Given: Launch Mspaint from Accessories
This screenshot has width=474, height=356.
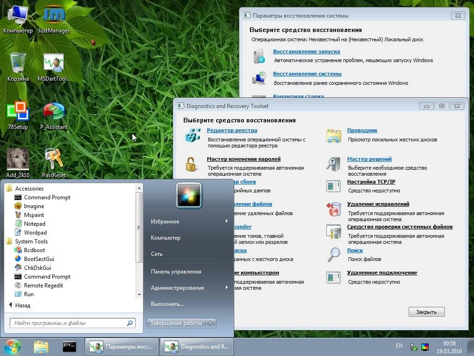Looking at the screenshot, I should [x=34, y=215].
